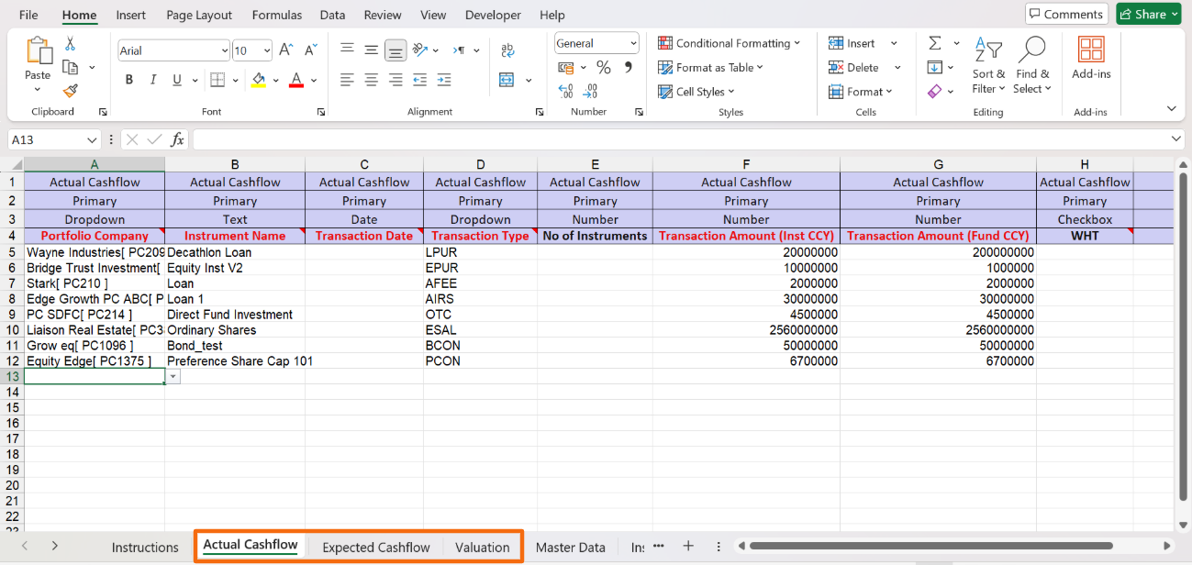
Task: Click the Insert Function fx icon
Action: 177,139
